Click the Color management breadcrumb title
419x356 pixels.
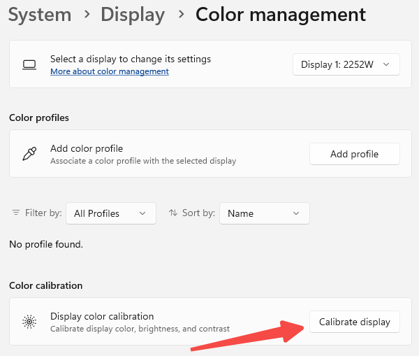click(281, 15)
